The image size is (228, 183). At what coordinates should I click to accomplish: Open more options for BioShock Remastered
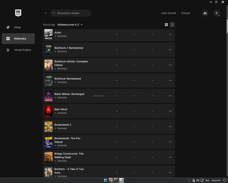click(x=170, y=80)
